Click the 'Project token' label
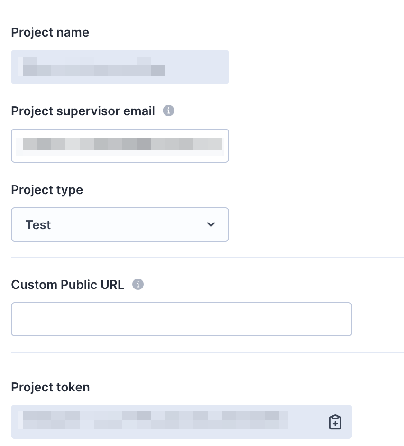This screenshot has height=446, width=404. (50, 387)
